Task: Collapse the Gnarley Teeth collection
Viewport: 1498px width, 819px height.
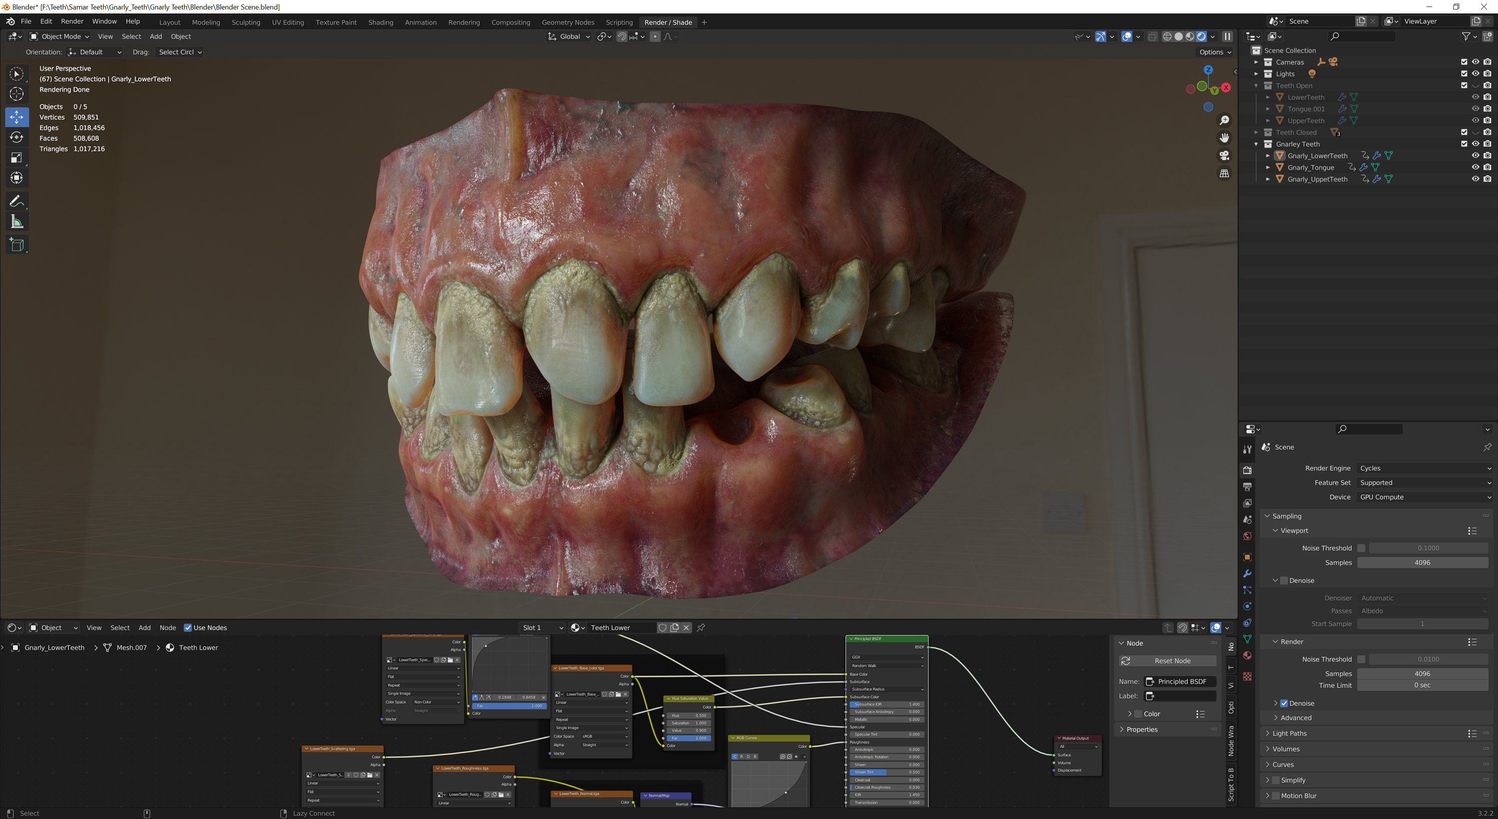Action: (x=1256, y=144)
